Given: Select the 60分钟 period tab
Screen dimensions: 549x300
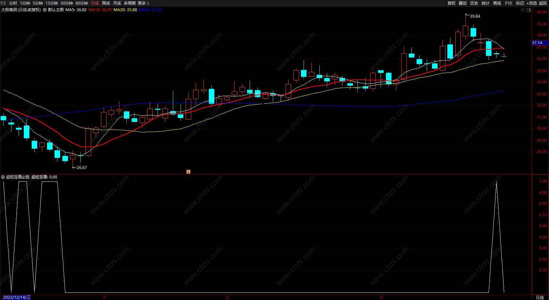Looking at the screenshot, I should (x=82, y=3).
